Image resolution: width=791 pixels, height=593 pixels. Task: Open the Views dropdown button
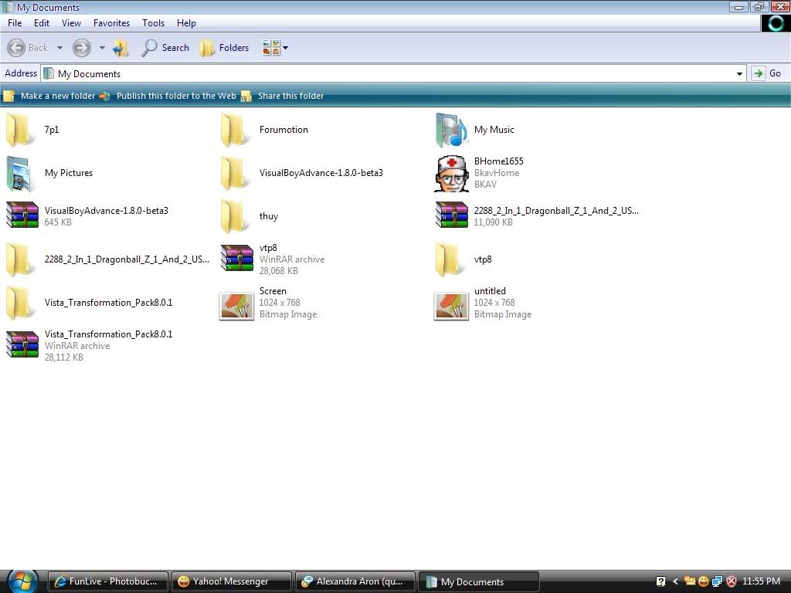coord(275,48)
